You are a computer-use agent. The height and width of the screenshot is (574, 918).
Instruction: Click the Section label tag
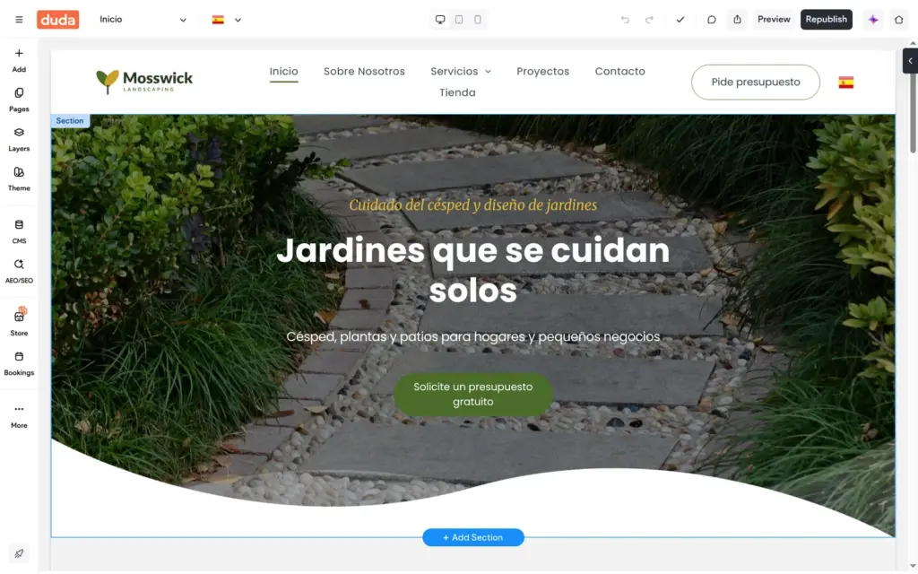(70, 121)
